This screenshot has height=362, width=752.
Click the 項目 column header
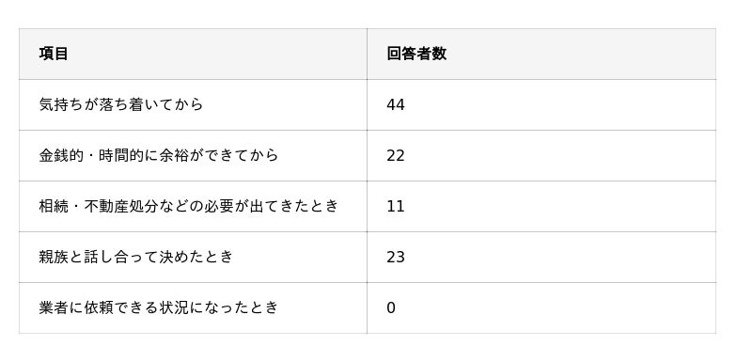point(193,55)
